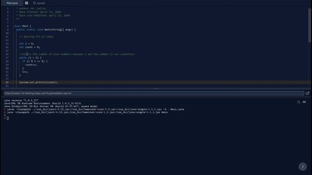
Task: Click the 'Date Created' comment line
Action: click(x=39, y=12)
